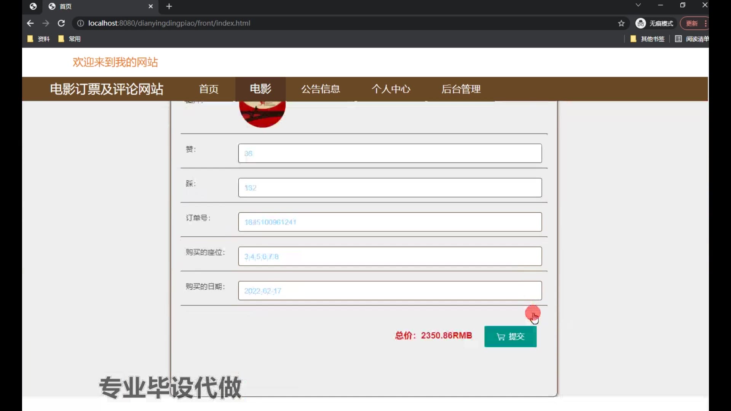Image resolution: width=731 pixels, height=411 pixels.
Task: Open the 阅读清单 reading list
Action: [692, 39]
